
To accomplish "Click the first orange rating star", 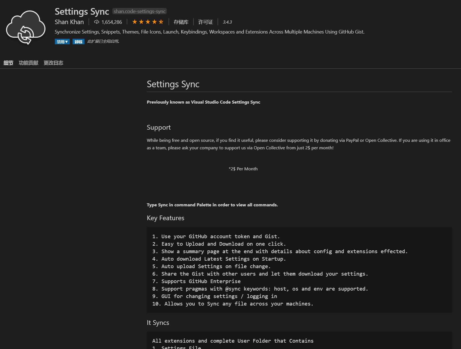I will 135,22.
